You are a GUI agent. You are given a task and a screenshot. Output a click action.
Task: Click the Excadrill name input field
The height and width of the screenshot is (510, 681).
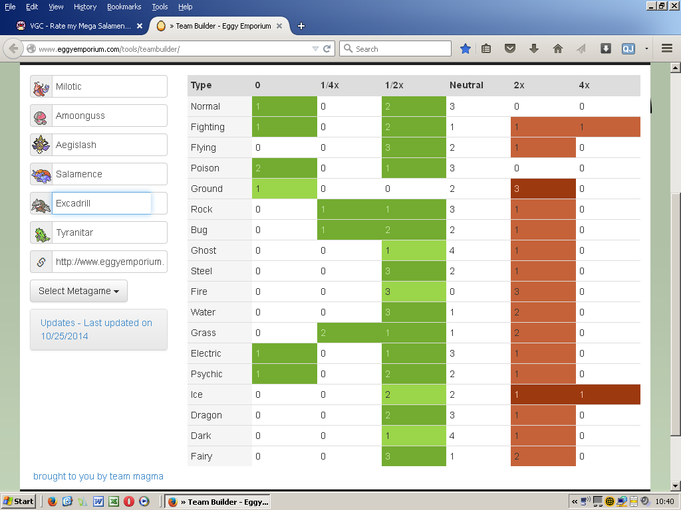(x=110, y=203)
